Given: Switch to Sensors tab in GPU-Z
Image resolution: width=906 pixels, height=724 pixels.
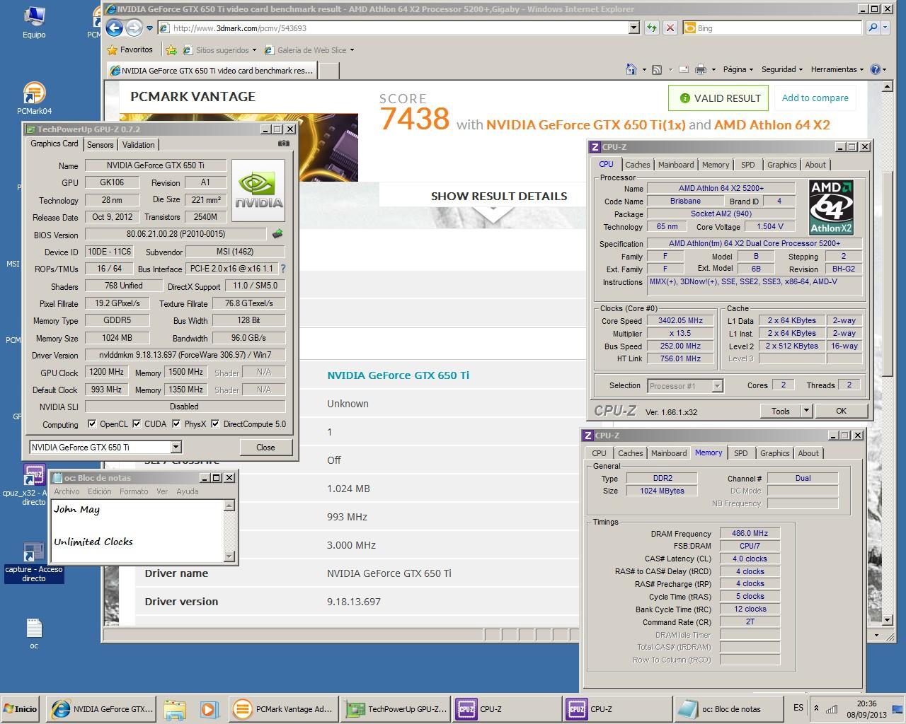Looking at the screenshot, I should 101,144.
